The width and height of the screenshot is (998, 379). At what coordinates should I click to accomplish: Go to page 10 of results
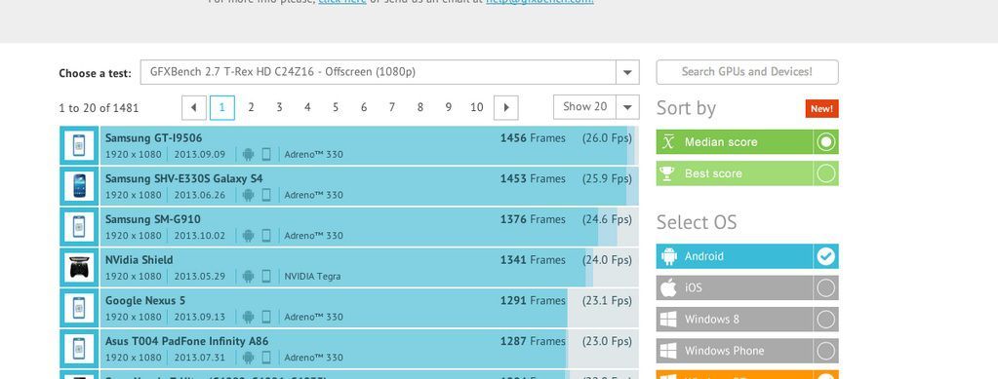tap(477, 107)
